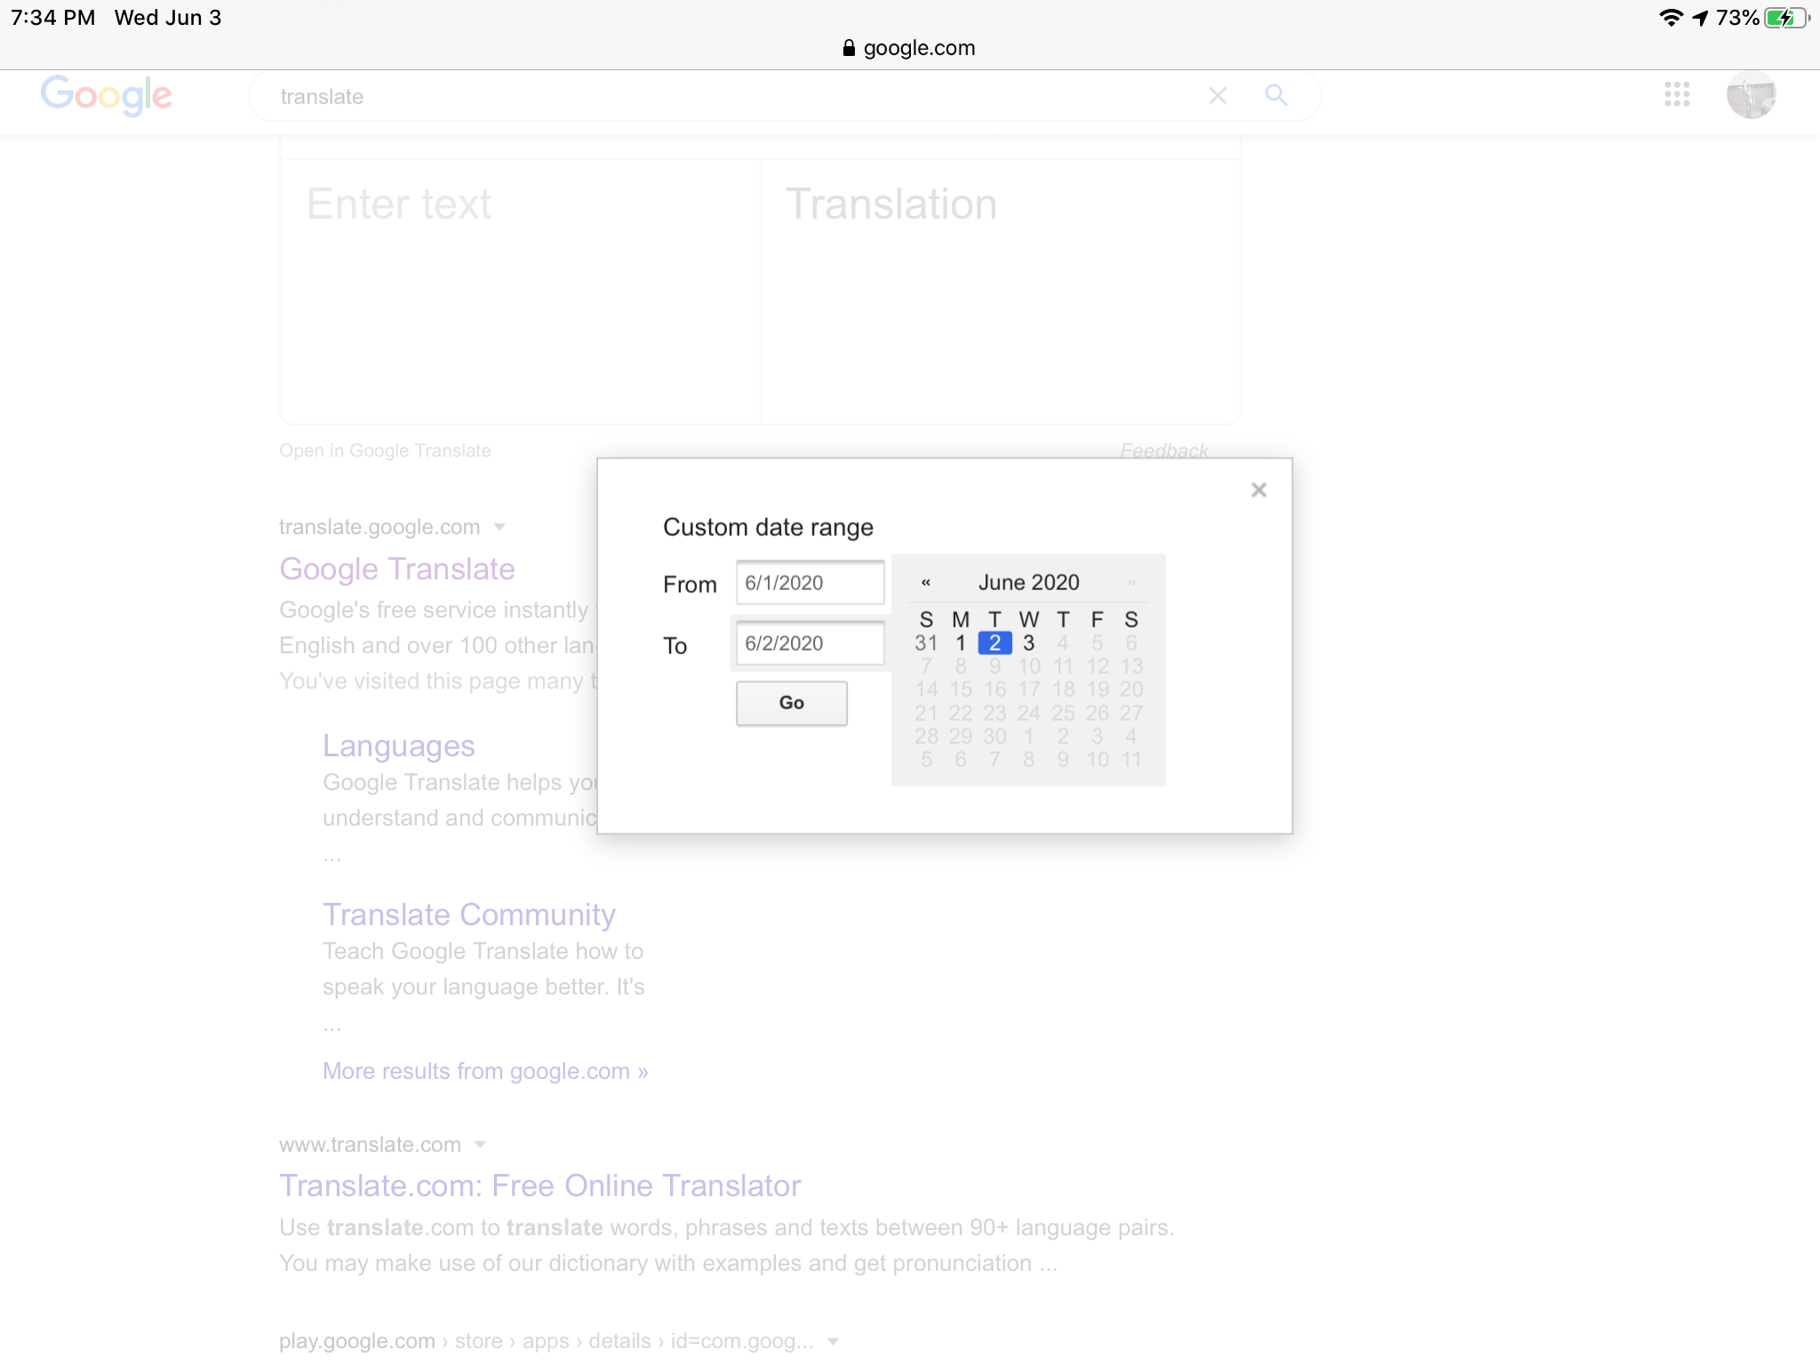Open the Languages sitelink
1820x1365 pixels.
(399, 746)
